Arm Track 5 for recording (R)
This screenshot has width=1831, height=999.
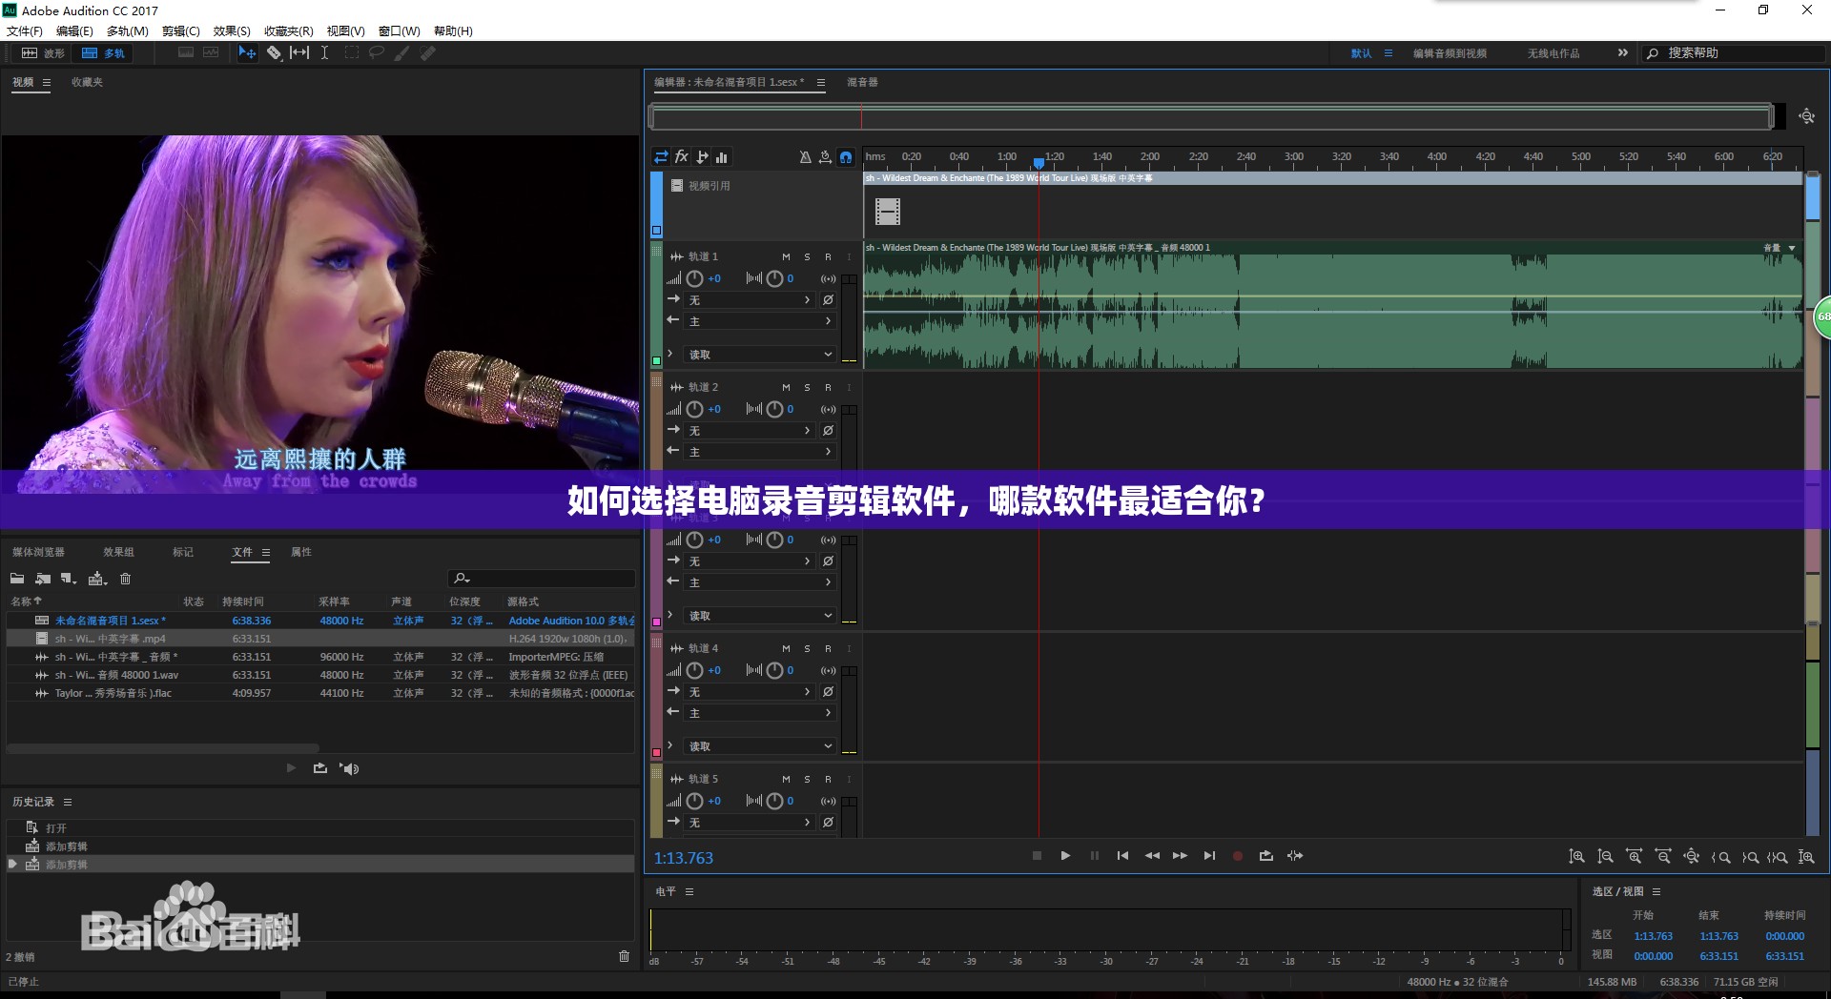pos(828,780)
